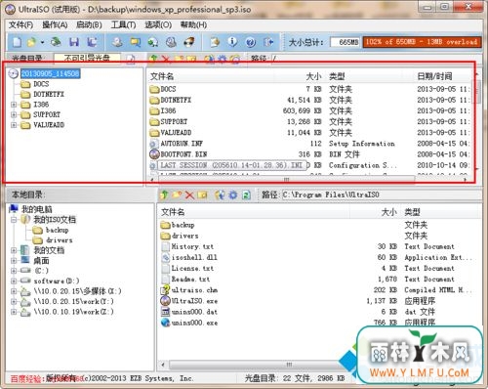
Task: Open the dropdown arrow beside the Open icon
Action: 42,42
